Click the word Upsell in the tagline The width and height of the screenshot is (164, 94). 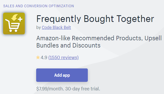(x=153, y=38)
